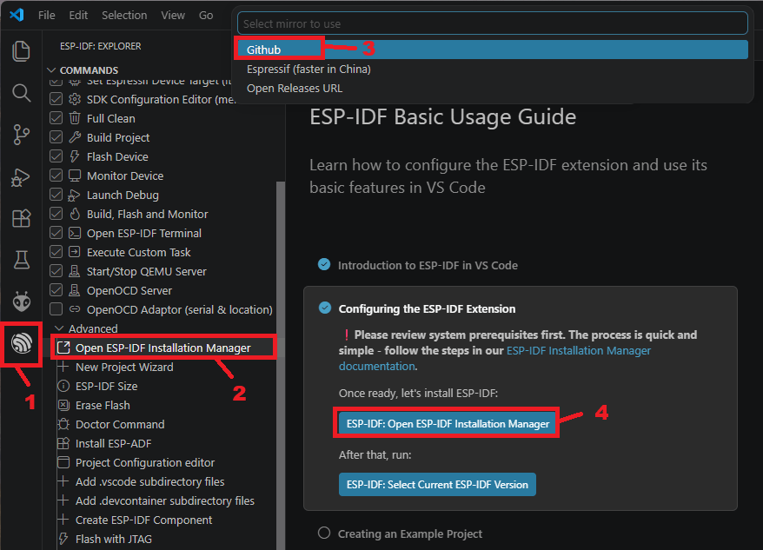Open the Testing flask view
Viewport: 763px width, 550px height.
pos(21,260)
